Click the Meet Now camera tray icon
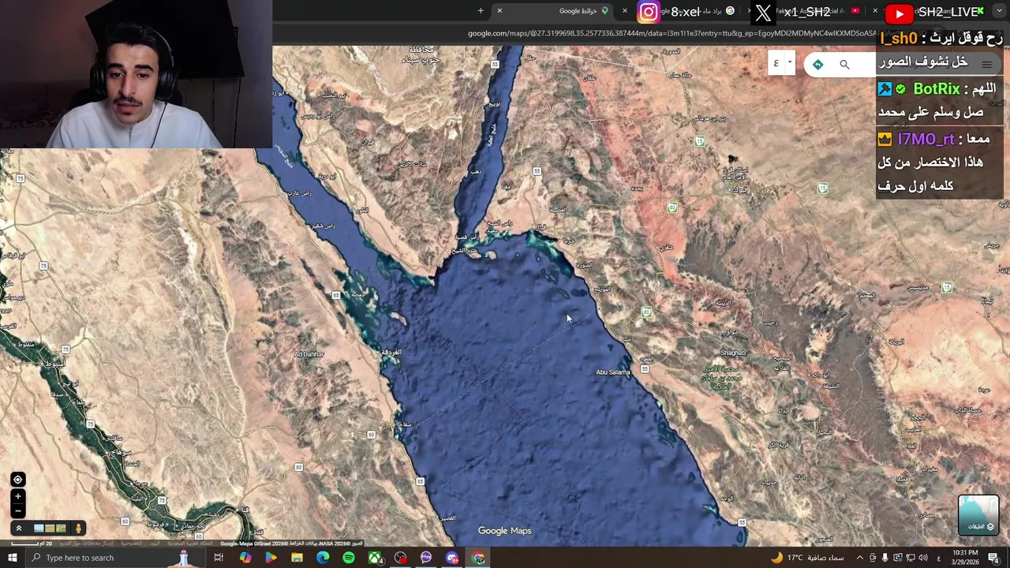This screenshot has height=568, width=1010. tap(872, 558)
